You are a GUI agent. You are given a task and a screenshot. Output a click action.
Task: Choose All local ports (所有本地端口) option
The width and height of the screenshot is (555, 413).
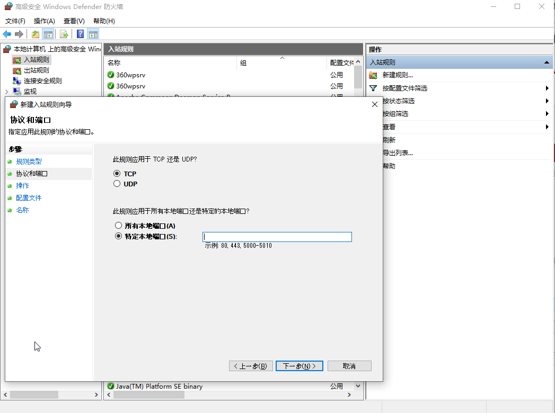118,225
